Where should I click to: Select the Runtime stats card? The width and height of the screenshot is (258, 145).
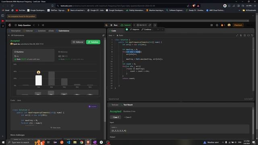(33, 55)
